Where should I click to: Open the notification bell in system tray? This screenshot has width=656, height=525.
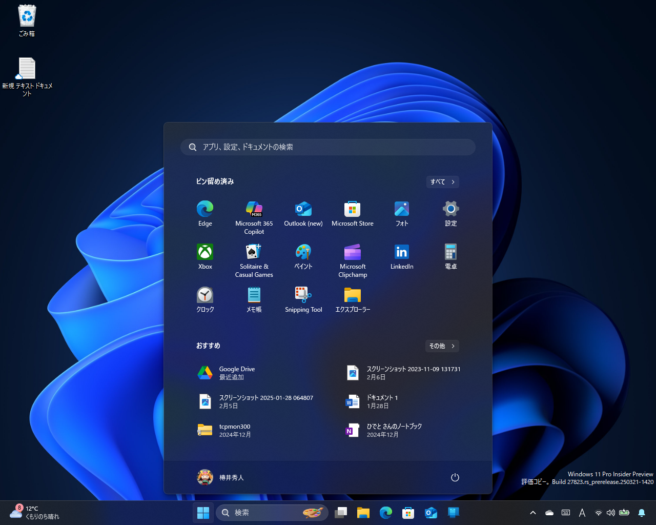(641, 513)
